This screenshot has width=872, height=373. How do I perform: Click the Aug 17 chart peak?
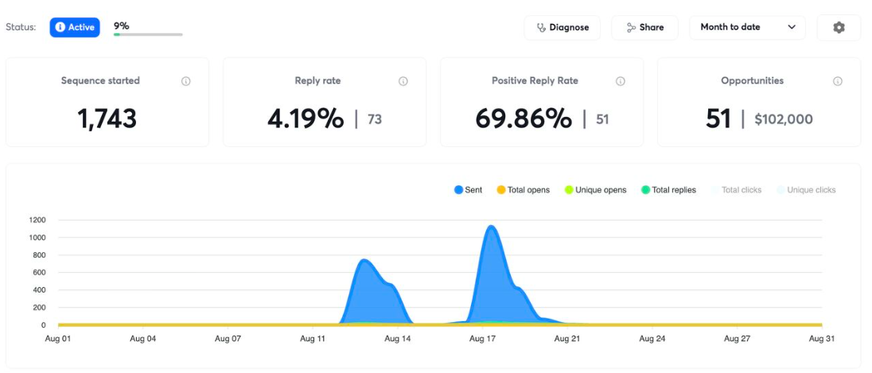click(490, 227)
